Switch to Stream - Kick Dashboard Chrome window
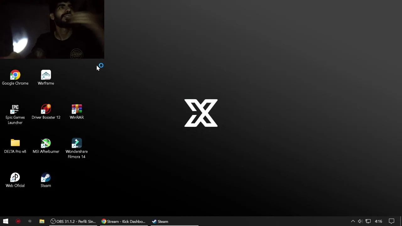 click(x=123, y=221)
